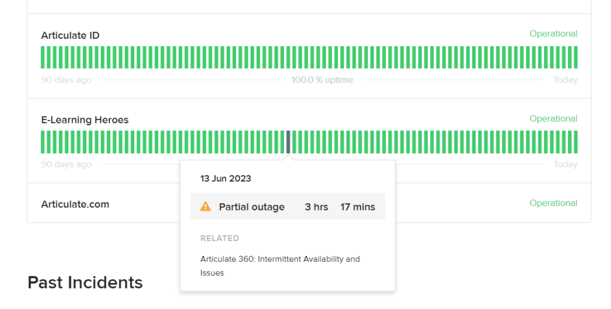This screenshot has height=309, width=611.
Task: Click the last green bar of Articulate ID
Action: (x=576, y=57)
